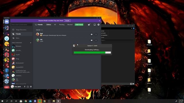Screen dimensions: 184x103
Task: Open the Windows Start menu
Action: point(2,101)
